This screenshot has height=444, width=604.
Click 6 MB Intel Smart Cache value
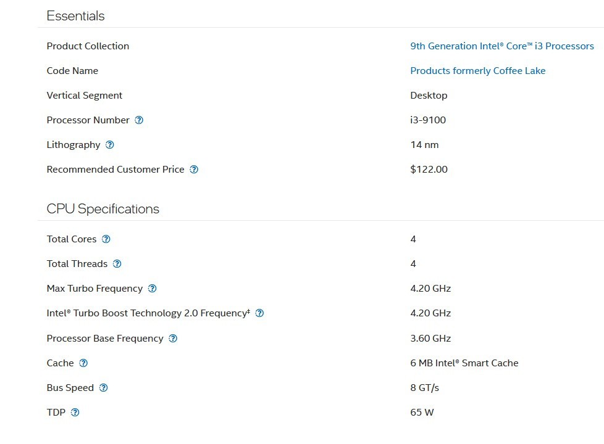pos(464,363)
